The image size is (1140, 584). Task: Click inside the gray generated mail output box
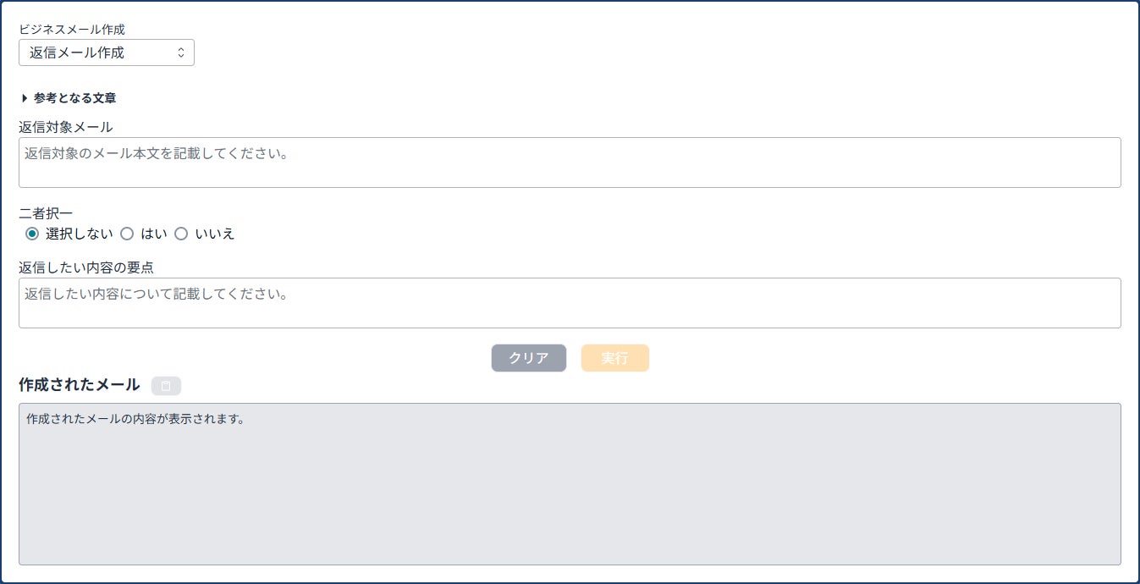click(x=570, y=491)
